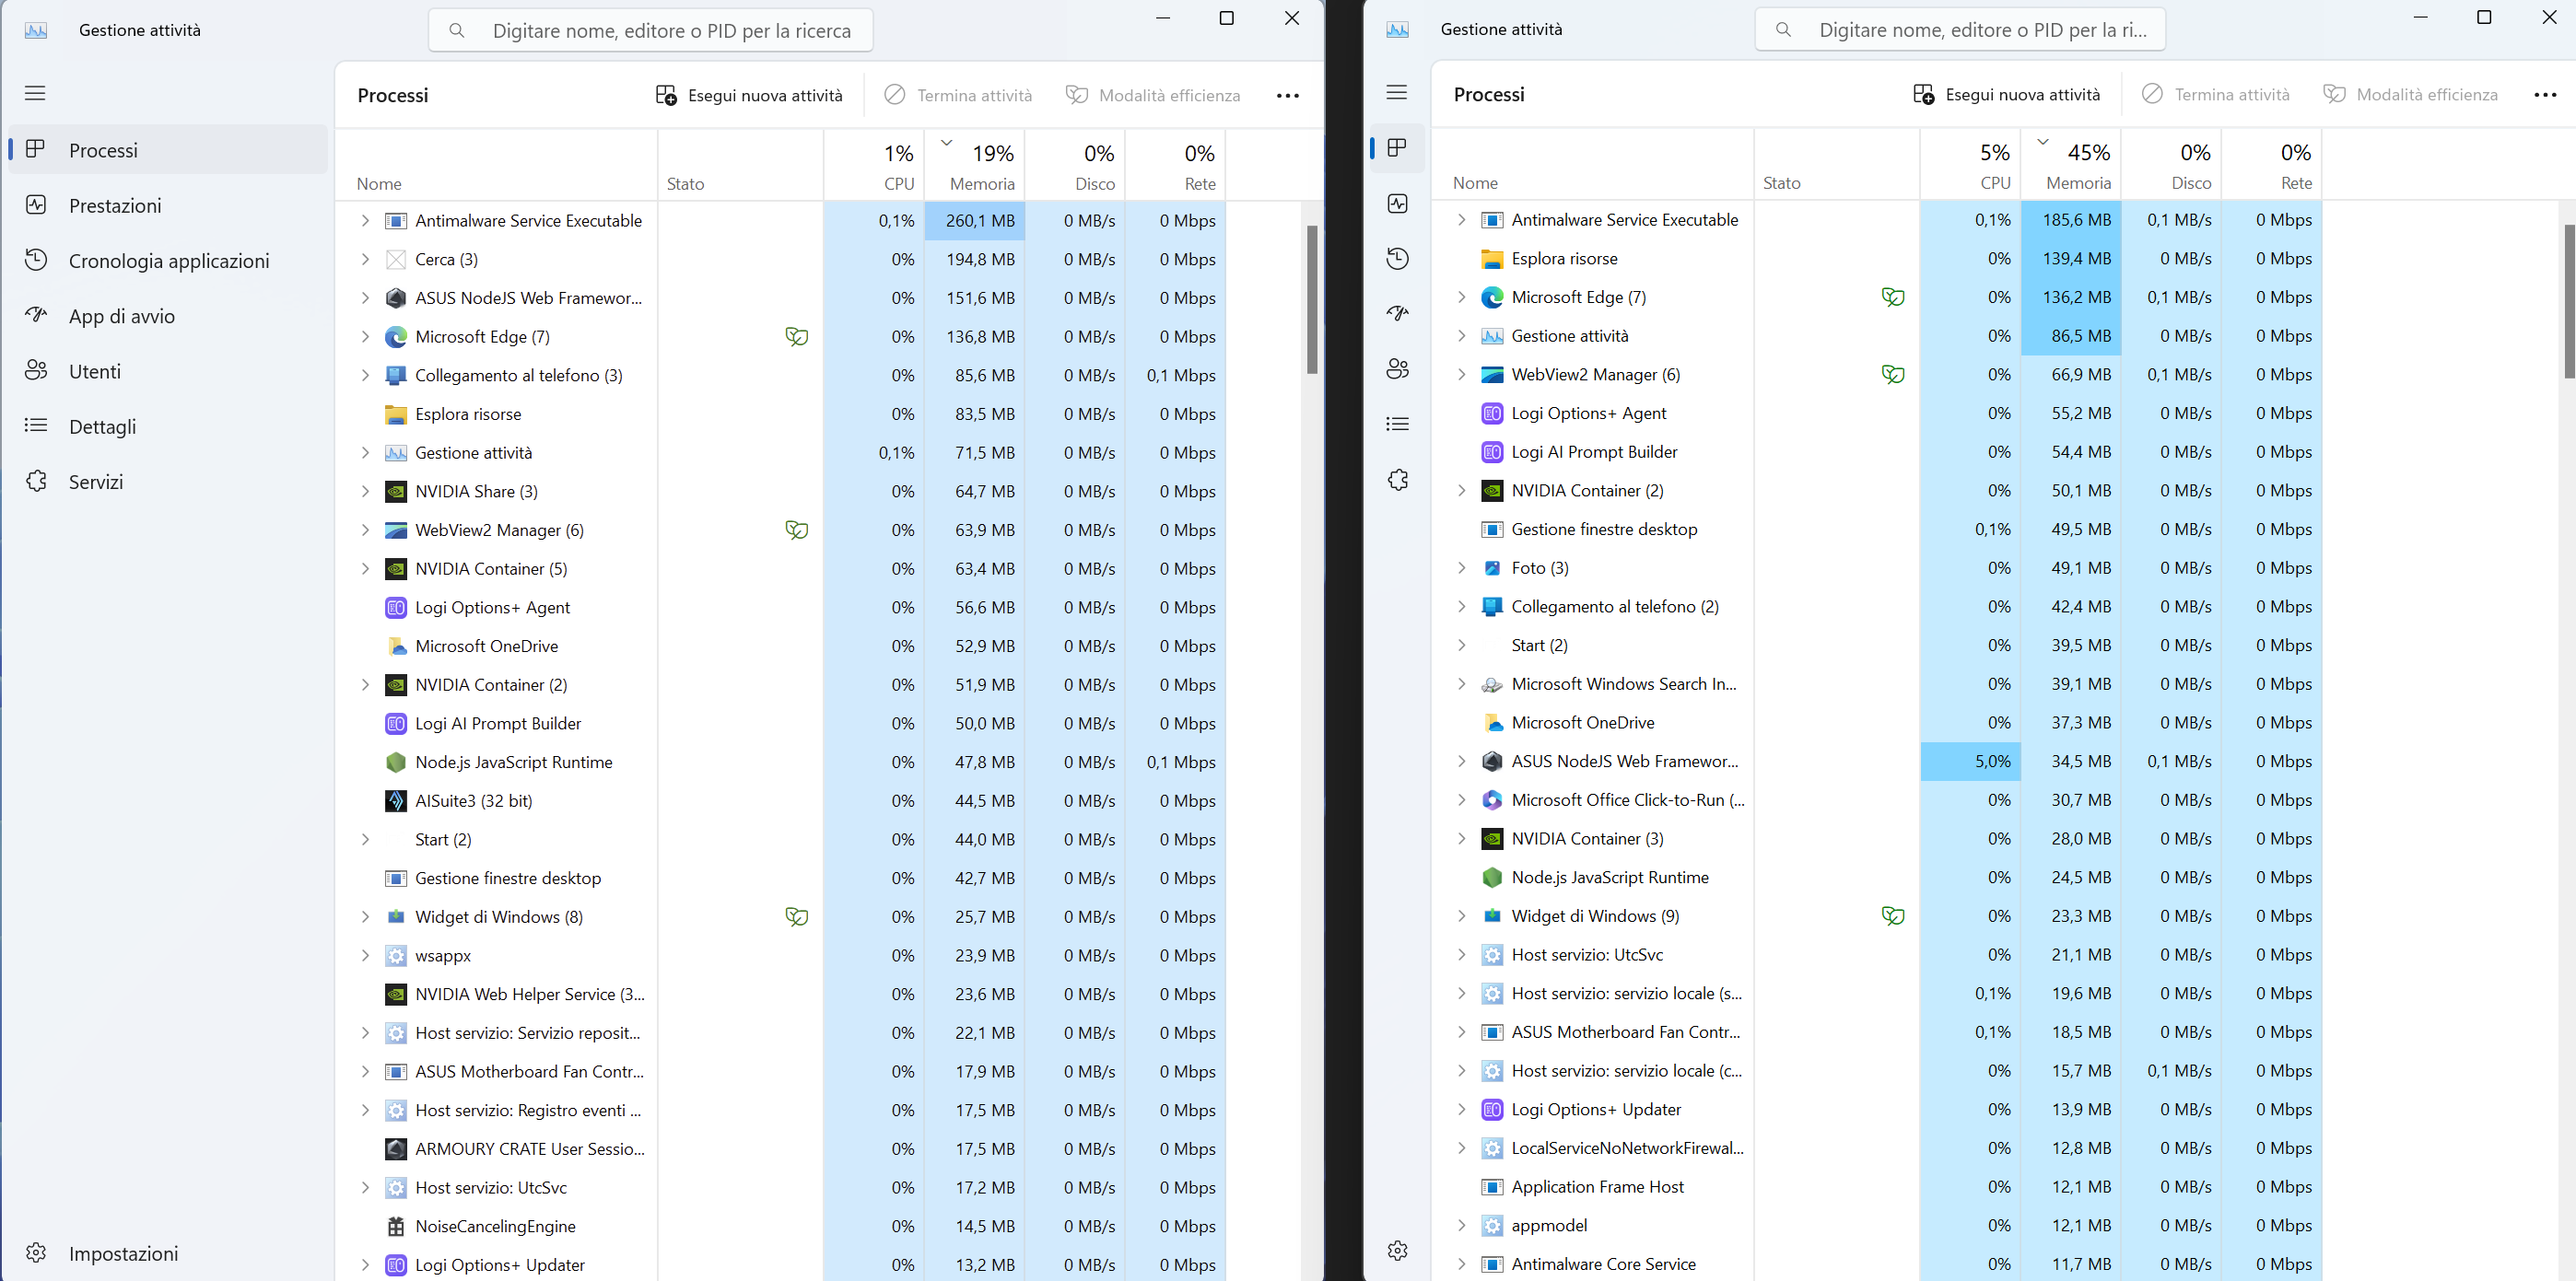Image resolution: width=2576 pixels, height=1281 pixels.
Task: Click Modalità efficienza in right window
Action: pyautogui.click(x=2410, y=94)
